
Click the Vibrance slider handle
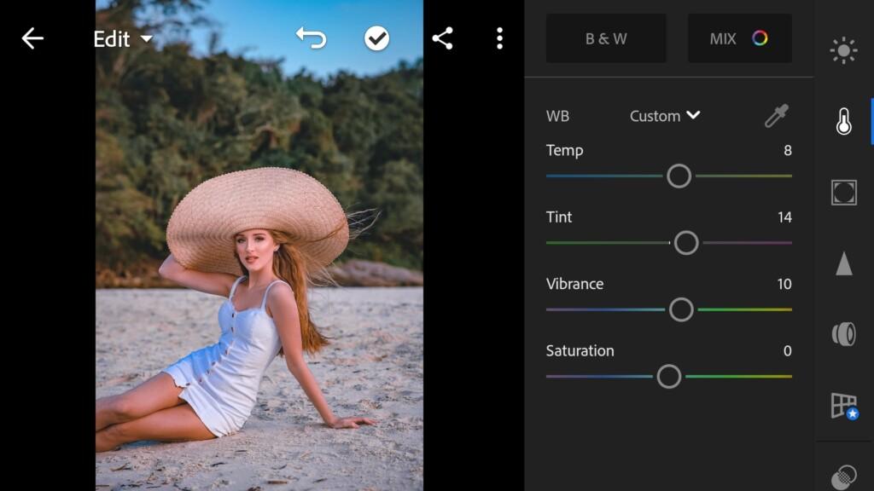pos(681,309)
